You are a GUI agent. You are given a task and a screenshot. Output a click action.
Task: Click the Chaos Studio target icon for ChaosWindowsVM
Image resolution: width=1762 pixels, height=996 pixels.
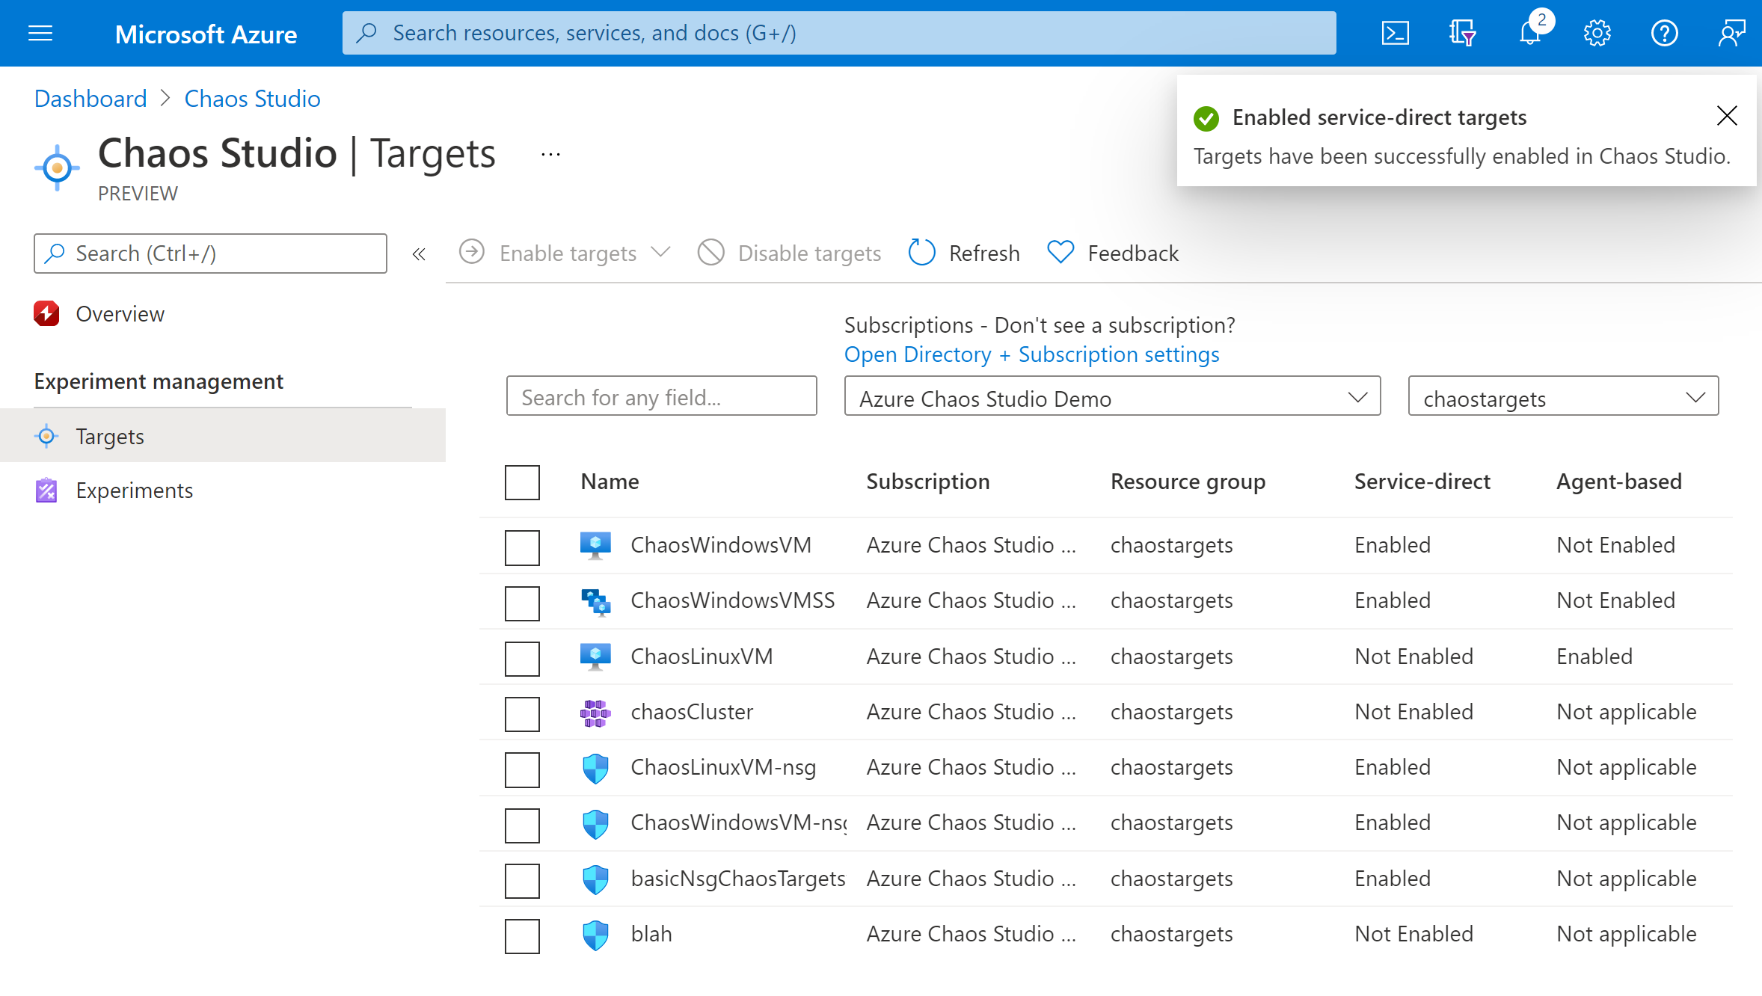coord(598,544)
